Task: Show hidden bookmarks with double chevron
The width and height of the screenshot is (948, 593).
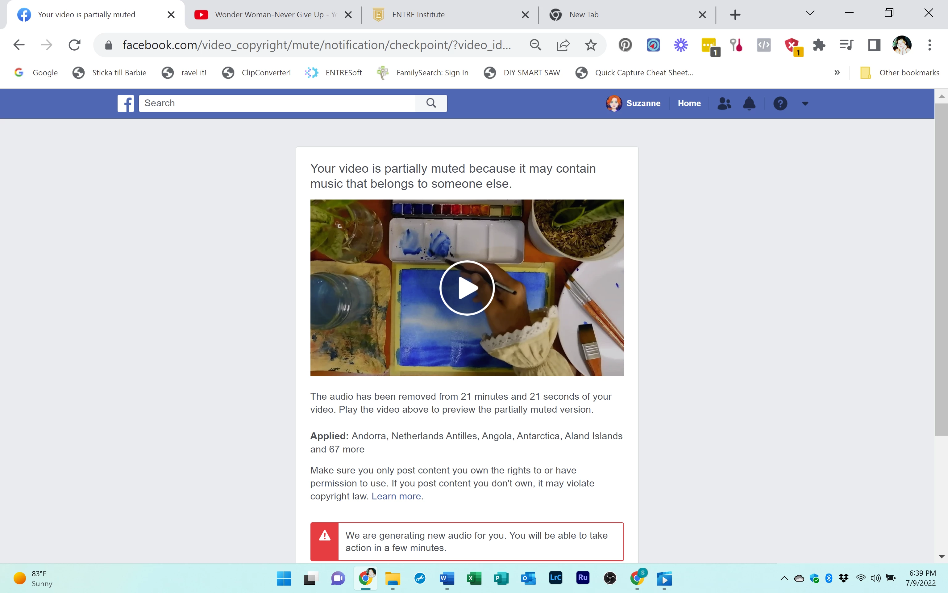Action: coord(837,73)
